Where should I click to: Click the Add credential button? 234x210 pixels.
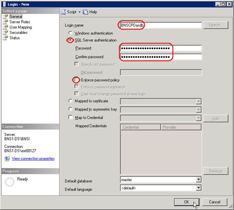click(216, 118)
